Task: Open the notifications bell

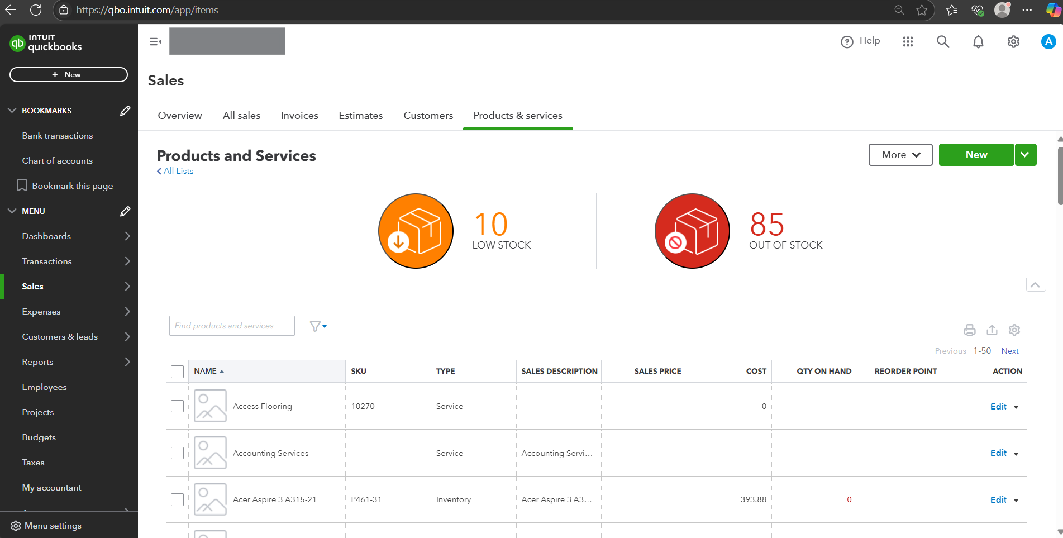Action: (x=978, y=42)
